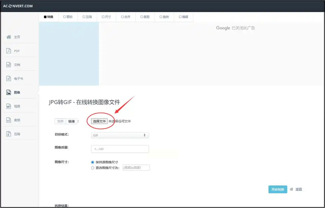Select 更改图像尺寸为 radio button
Screen dimensions: 325x208
(x=92, y=168)
